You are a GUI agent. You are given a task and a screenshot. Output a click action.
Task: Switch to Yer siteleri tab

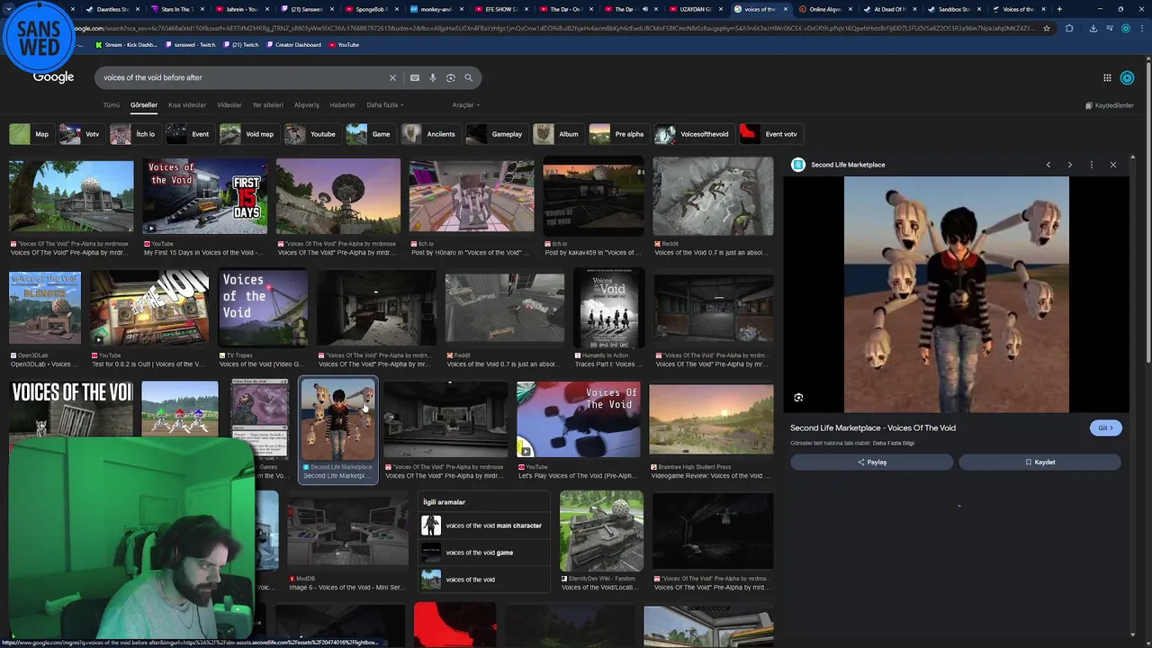pyautogui.click(x=268, y=105)
